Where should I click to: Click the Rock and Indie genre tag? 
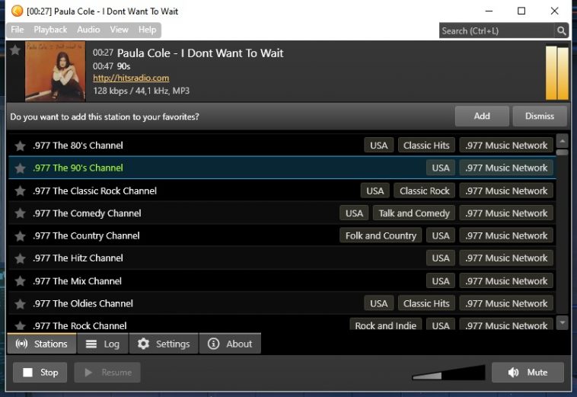tap(386, 324)
